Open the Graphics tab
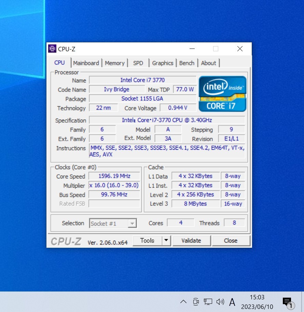304x312 pixels. [x=163, y=63]
